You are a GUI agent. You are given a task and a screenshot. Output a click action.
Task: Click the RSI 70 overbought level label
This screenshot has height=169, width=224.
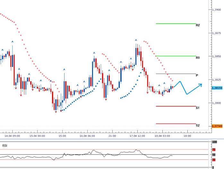coord(214,149)
